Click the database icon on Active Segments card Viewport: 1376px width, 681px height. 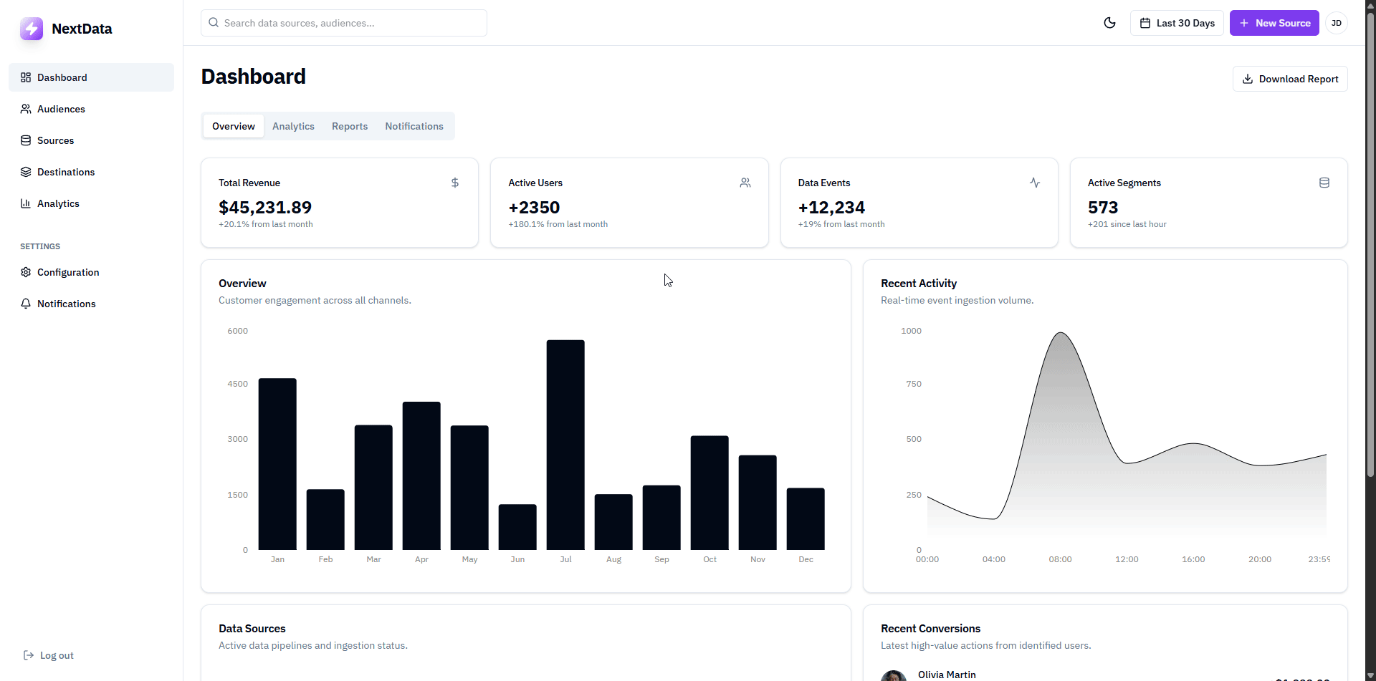click(1324, 183)
